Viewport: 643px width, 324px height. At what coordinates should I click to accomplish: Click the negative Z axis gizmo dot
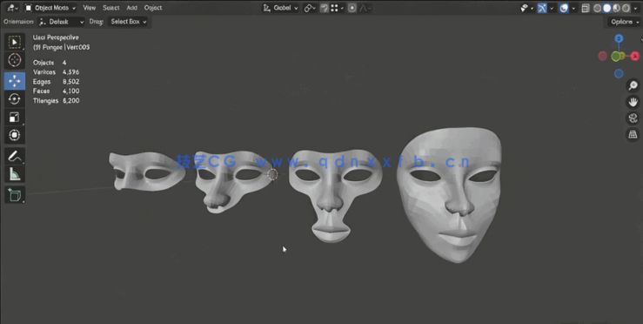click(619, 73)
